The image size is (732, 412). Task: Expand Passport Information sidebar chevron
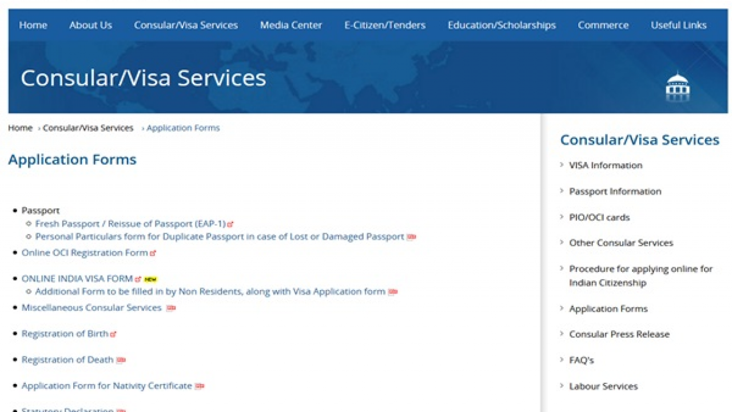click(x=562, y=191)
